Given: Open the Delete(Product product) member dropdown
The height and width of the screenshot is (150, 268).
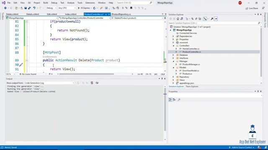Looking at the screenshot, I should click(137, 18).
